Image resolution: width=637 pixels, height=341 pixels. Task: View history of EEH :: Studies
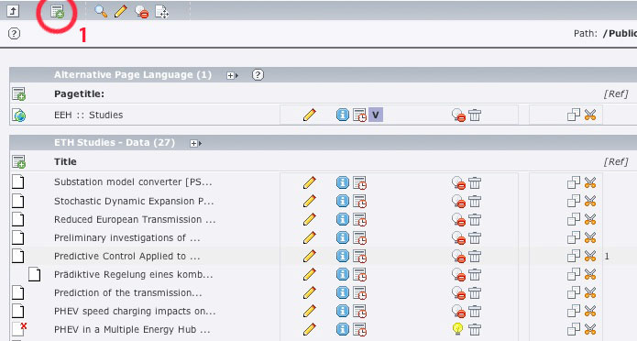click(x=359, y=115)
